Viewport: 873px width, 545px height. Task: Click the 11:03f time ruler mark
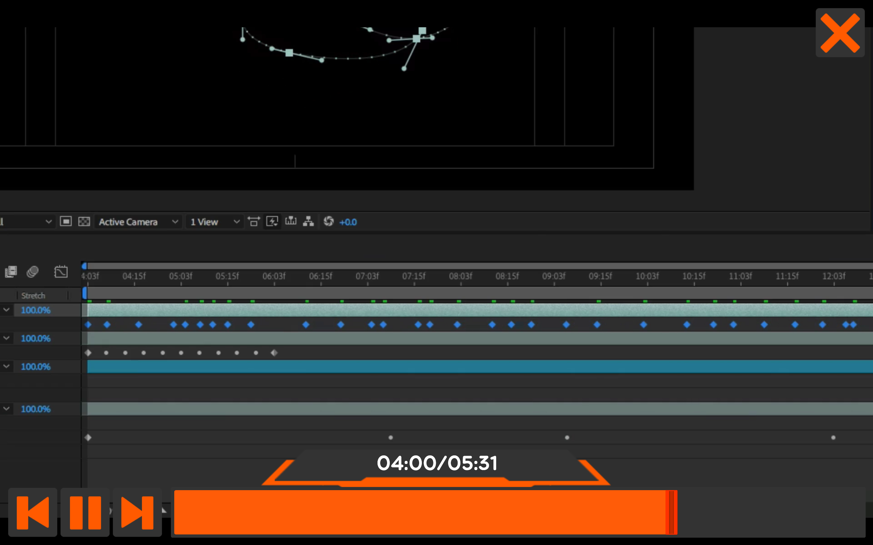coord(741,276)
